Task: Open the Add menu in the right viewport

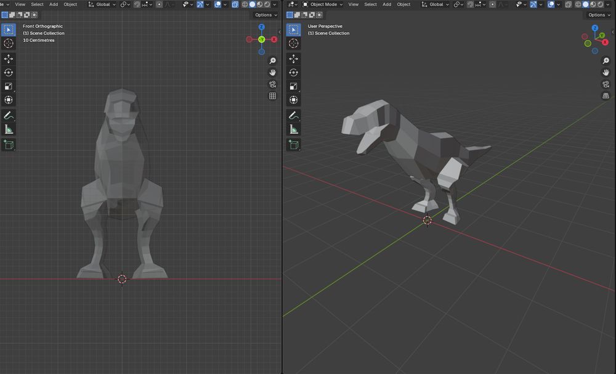Action: (387, 4)
